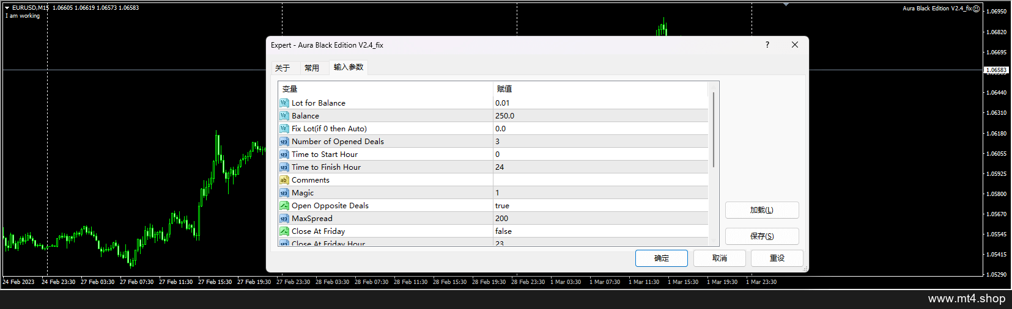This screenshot has width=1012, height=309.
Task: Click the EURUSD,M15 chart menu triangle
Action: click(x=7, y=8)
